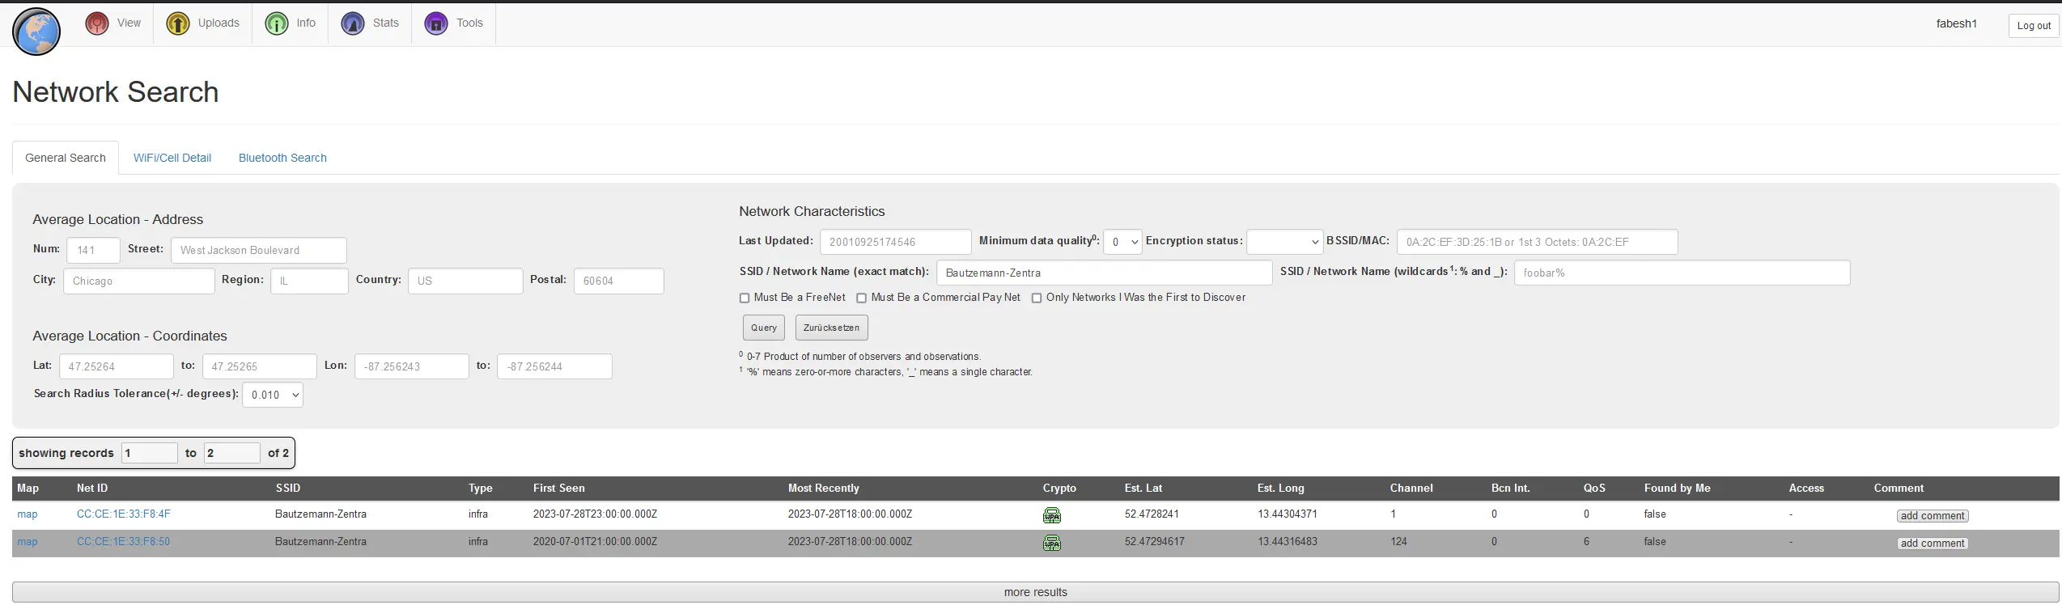Open Net ID link CC:CE:1E:33:F8:4F
This screenshot has height=605, width=2062.
[124, 514]
